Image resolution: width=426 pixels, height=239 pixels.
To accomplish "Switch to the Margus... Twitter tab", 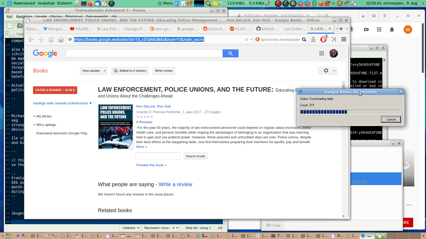I will pos(55,29).
